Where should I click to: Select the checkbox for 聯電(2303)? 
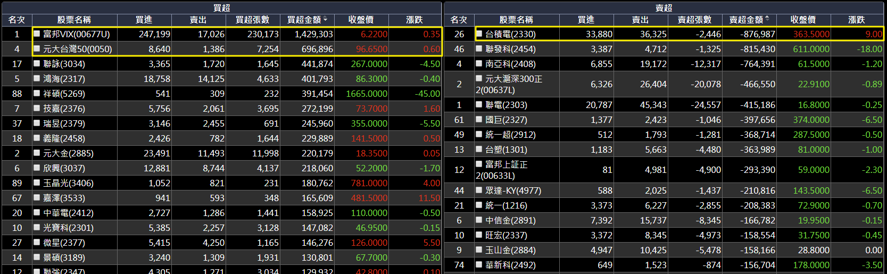[479, 105]
